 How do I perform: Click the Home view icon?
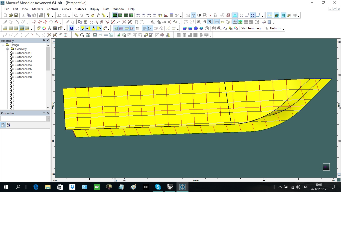pos(92,15)
